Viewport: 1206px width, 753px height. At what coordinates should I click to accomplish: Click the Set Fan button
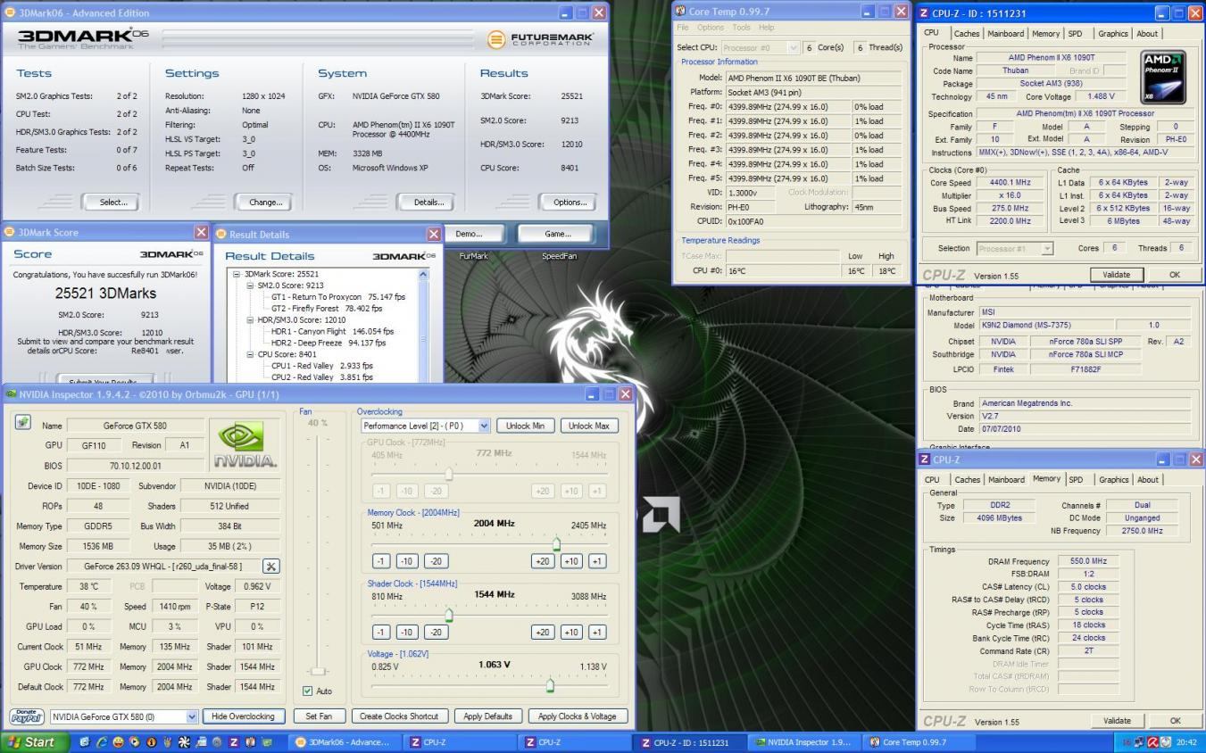tap(319, 716)
